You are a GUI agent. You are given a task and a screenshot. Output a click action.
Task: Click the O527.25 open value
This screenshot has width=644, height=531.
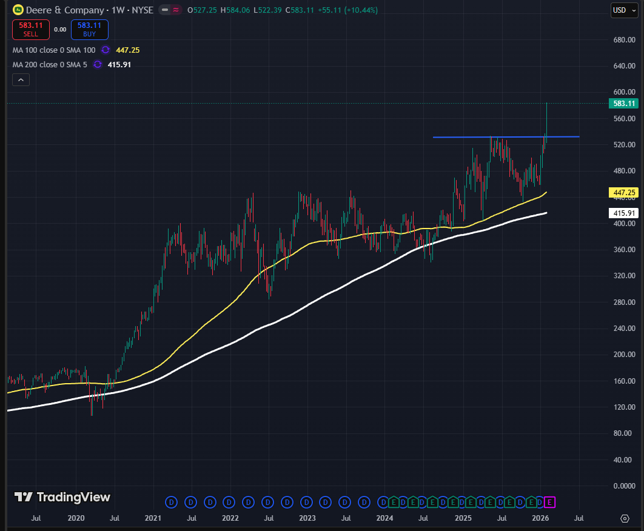[x=202, y=10]
